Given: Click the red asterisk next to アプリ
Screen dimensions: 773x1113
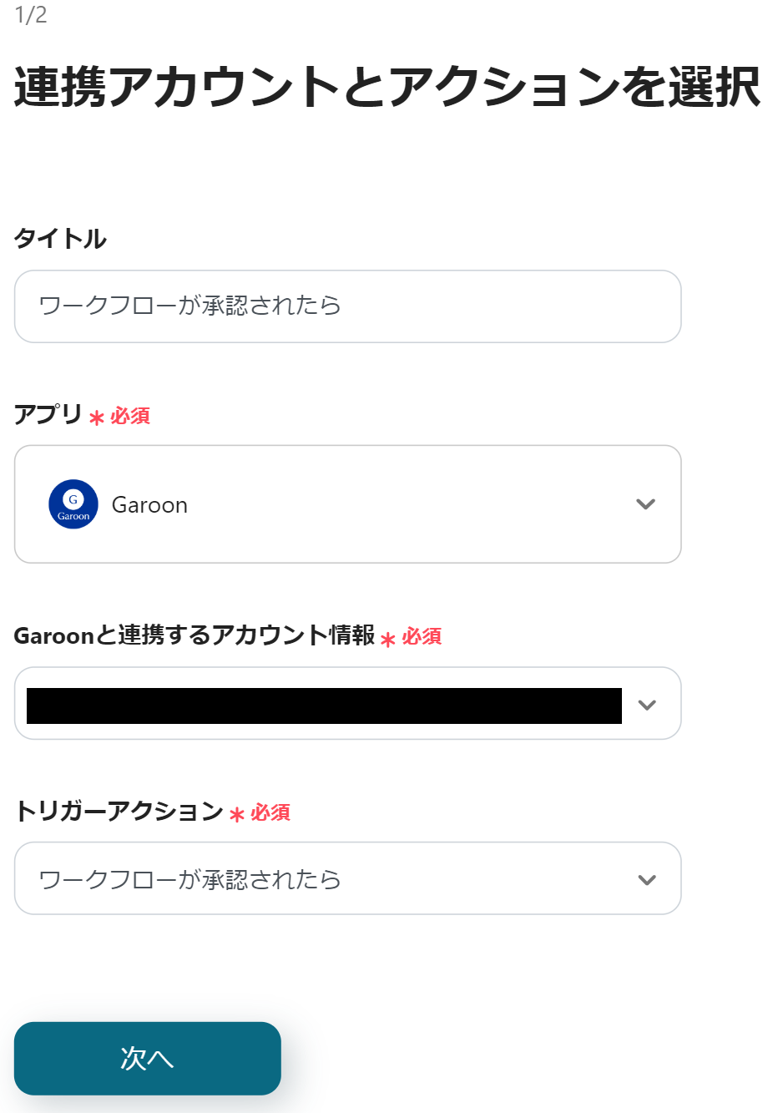Looking at the screenshot, I should (x=97, y=417).
